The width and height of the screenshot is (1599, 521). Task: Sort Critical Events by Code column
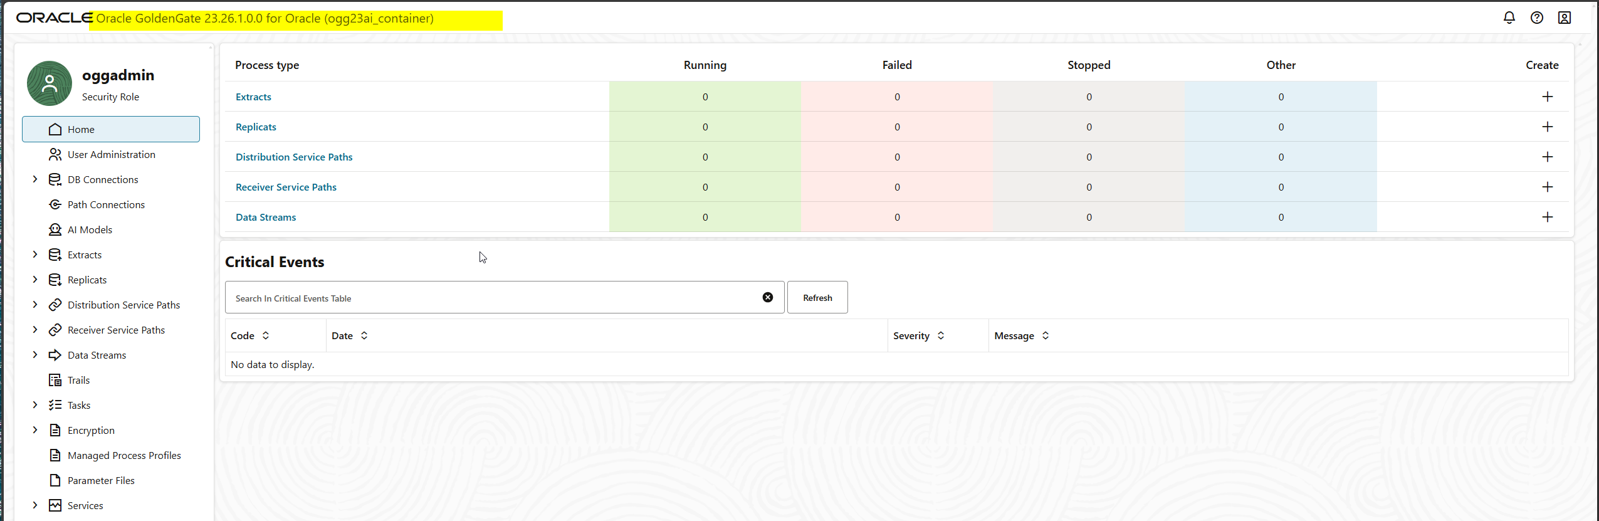coord(266,335)
